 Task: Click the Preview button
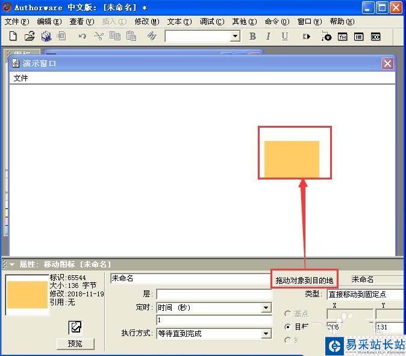pos(75,344)
